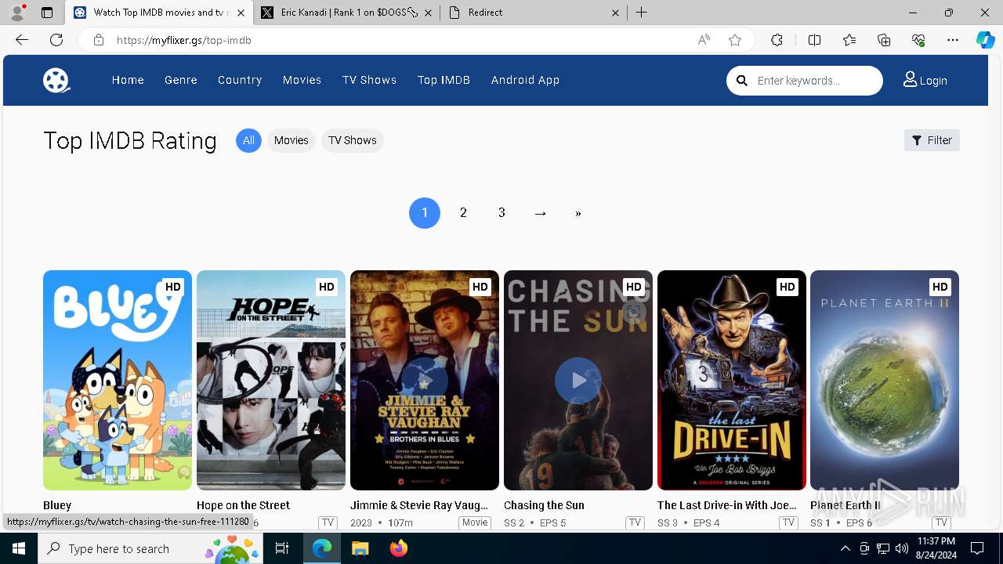
Task: Open Bluey title link
Action: click(x=57, y=505)
